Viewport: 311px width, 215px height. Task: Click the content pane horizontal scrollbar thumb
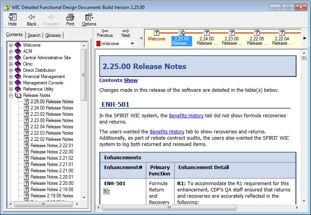click(169, 208)
